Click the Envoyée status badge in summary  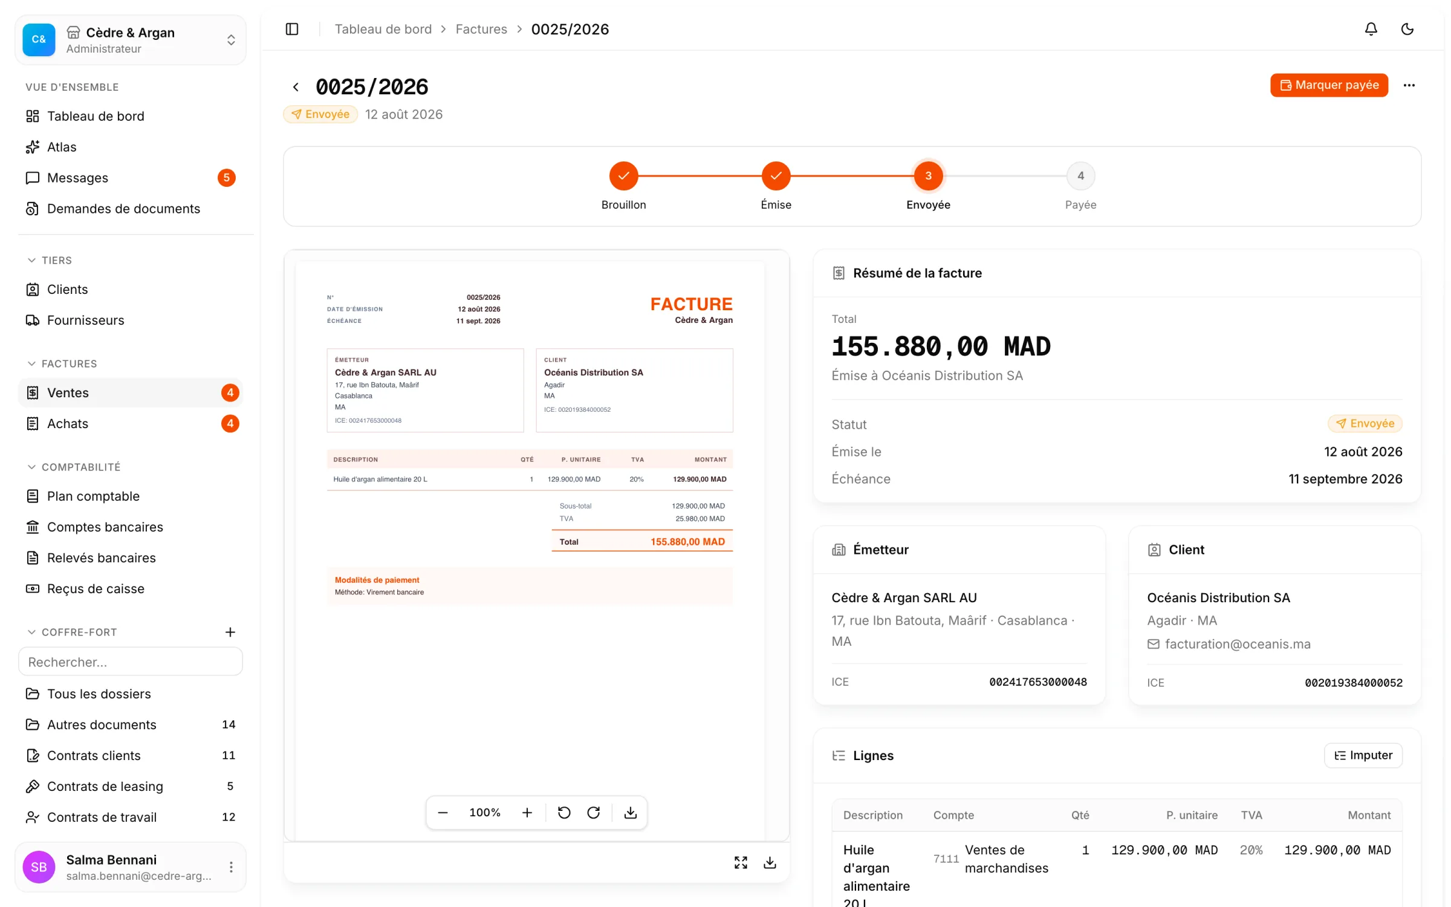click(1365, 424)
